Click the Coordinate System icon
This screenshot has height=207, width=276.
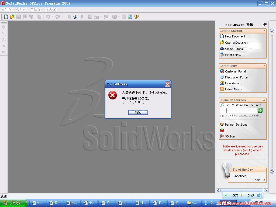[4, 40]
